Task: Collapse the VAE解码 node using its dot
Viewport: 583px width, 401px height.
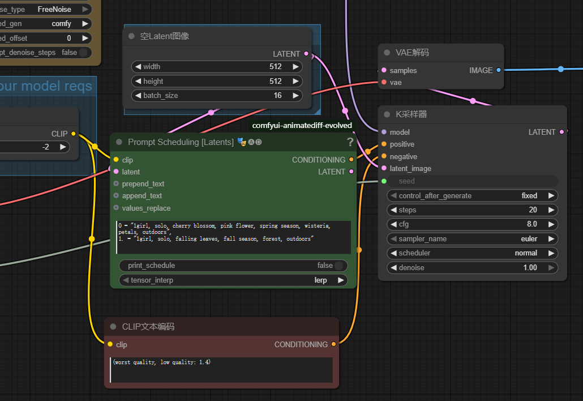Action: [x=387, y=53]
